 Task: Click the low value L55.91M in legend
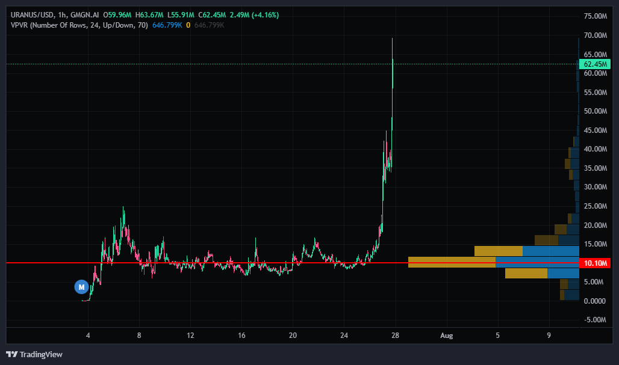pos(181,15)
